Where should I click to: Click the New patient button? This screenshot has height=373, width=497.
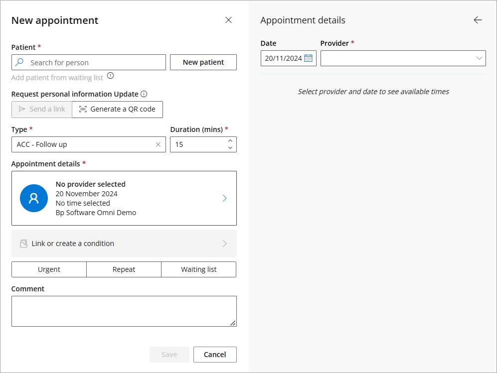pos(203,62)
